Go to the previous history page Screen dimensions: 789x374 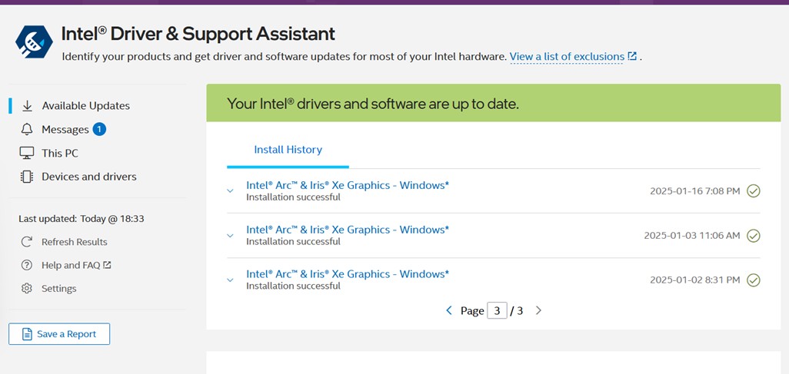click(x=449, y=311)
